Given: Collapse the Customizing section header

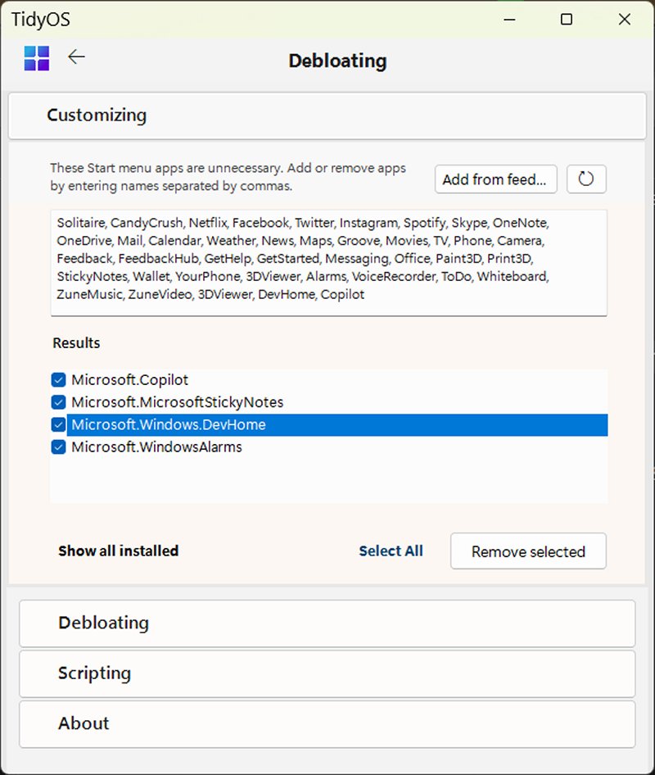Looking at the screenshot, I should click(x=327, y=116).
